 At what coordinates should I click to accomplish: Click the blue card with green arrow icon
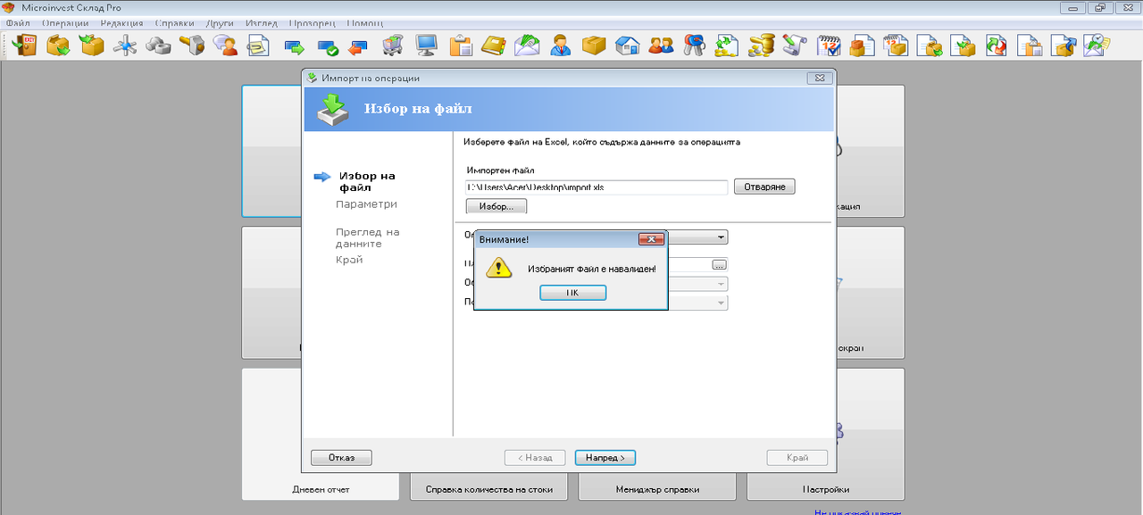(x=295, y=46)
